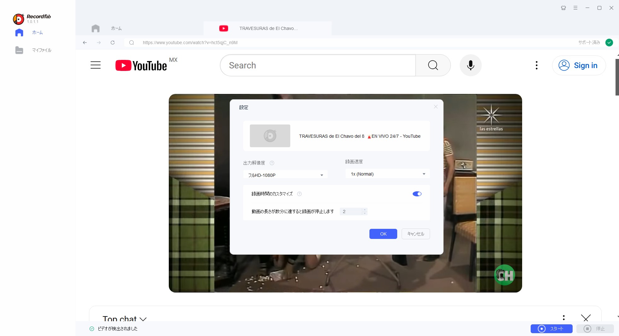Click the RecordFab logo icon
The height and width of the screenshot is (336, 619).
point(18,19)
